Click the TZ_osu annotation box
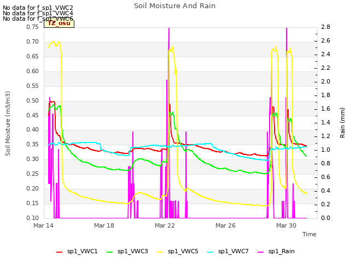Viewport: 350px width, 262px height. [59, 23]
